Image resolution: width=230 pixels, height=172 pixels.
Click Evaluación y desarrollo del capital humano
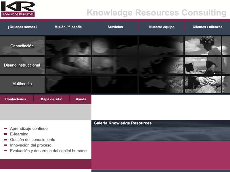click(48, 151)
